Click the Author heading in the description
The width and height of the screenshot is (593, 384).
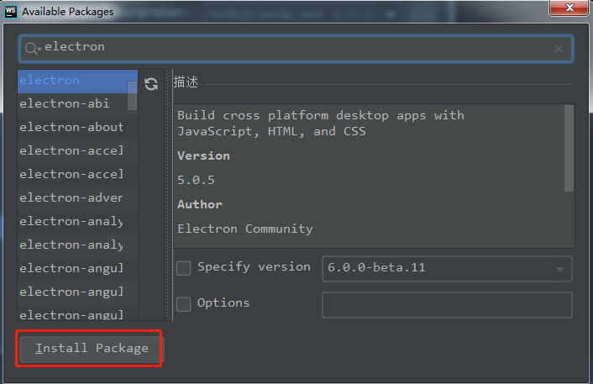tap(200, 205)
